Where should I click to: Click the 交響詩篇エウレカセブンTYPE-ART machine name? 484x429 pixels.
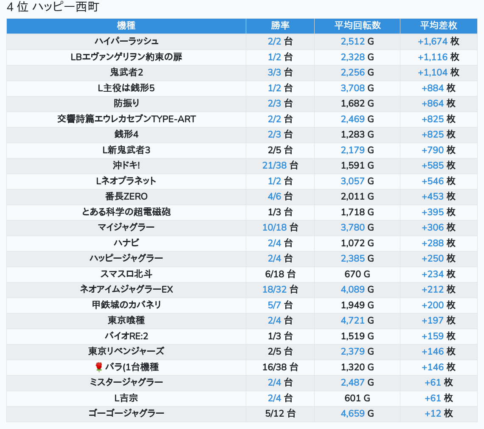(x=126, y=119)
